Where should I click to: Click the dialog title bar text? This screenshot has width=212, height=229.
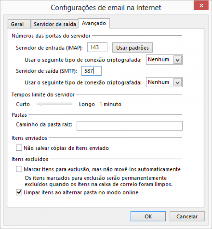pos(106,7)
